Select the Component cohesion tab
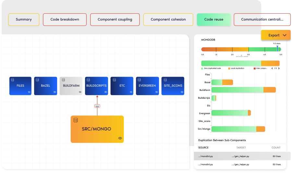Screen dimensions: 292x173 coord(168,19)
